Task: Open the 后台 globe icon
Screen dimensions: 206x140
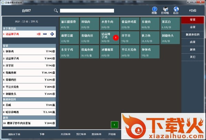Action: (176, 10)
